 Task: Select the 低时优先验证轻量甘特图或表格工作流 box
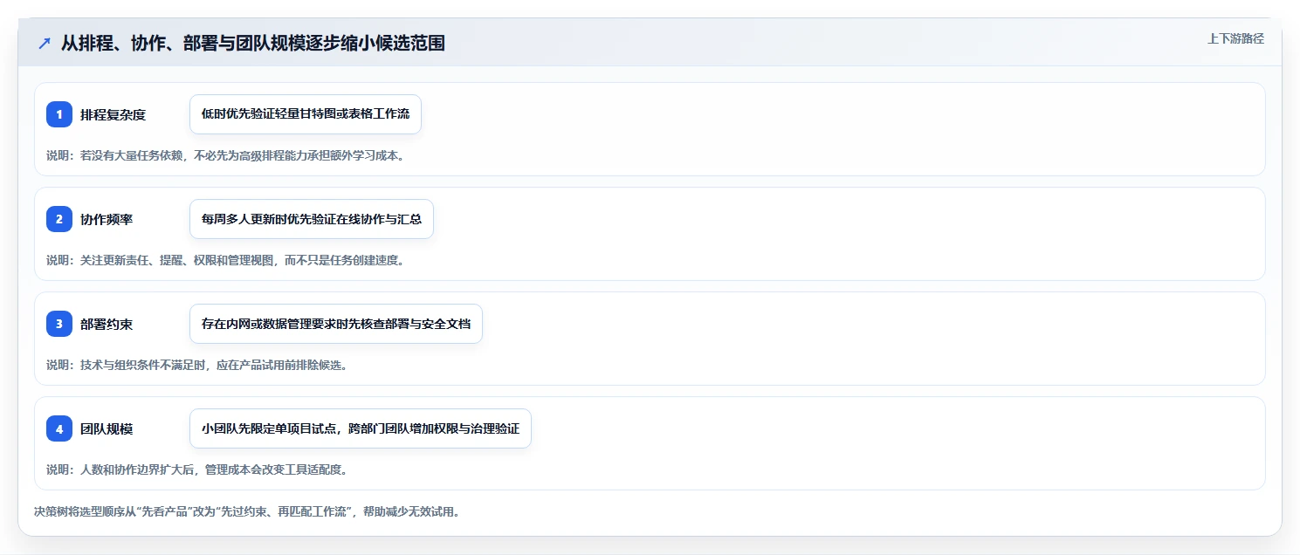click(x=306, y=114)
